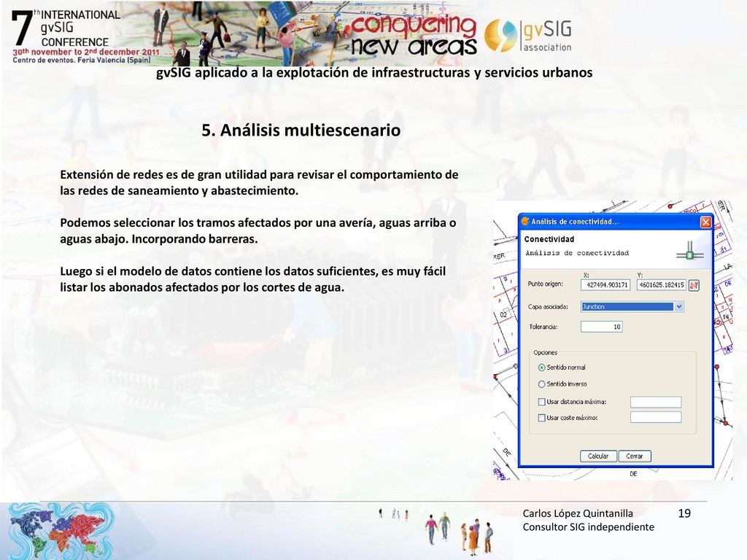Screen dimensions: 747x560
Task: Select the Sentido inverso radio button
Action: 541,384
